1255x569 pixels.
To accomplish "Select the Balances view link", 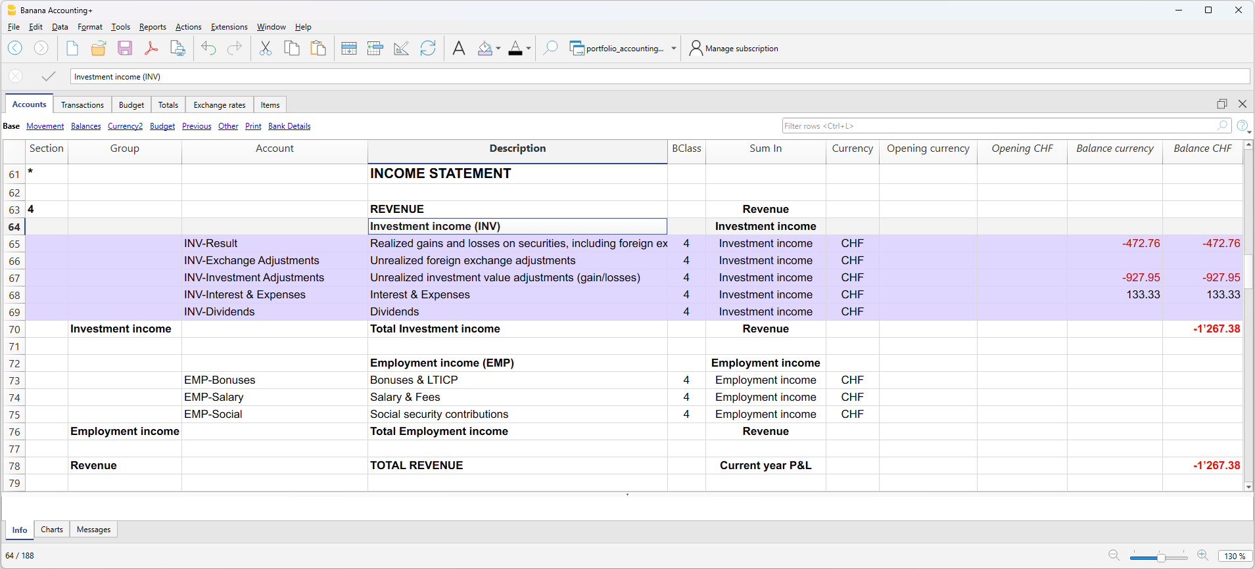I will [86, 126].
